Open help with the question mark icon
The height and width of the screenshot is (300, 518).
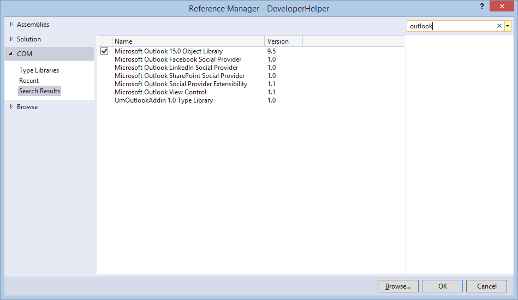482,6
